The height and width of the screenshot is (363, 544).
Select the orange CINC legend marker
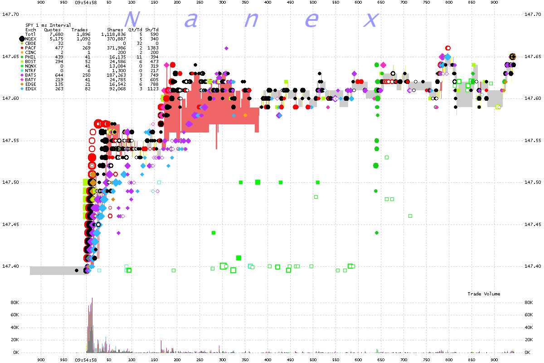pos(21,52)
